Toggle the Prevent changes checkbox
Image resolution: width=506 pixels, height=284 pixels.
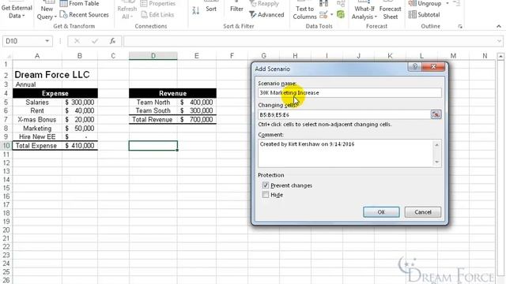[x=266, y=185]
